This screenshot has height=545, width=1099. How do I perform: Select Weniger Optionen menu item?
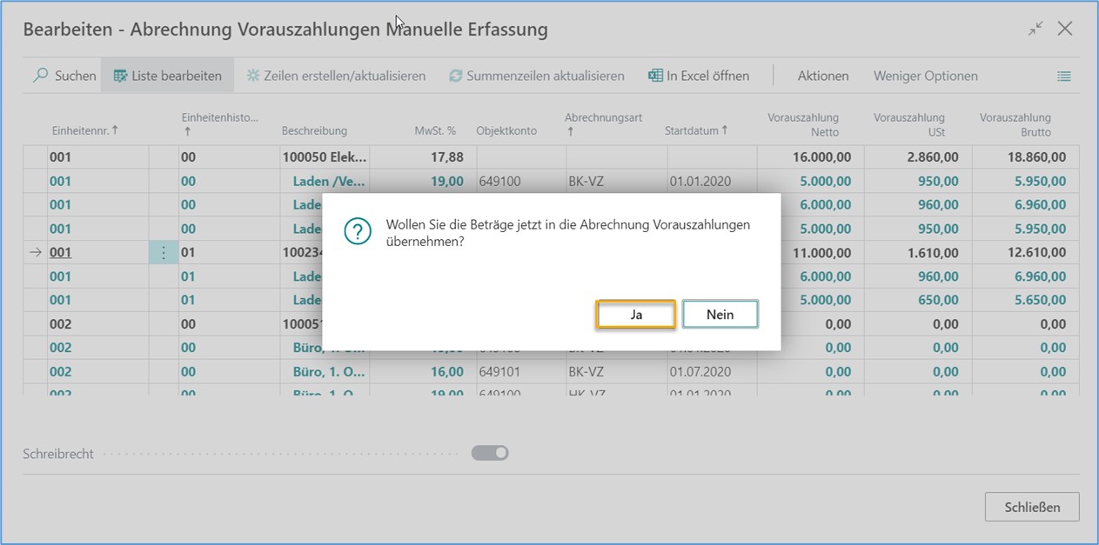point(925,76)
